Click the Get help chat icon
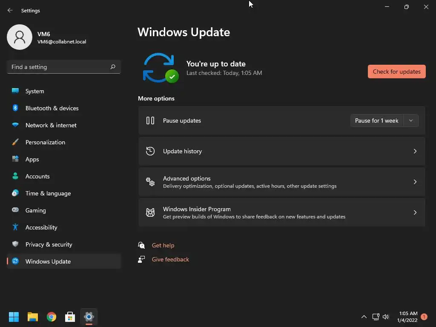Viewport: 436px width, 327px height. pyautogui.click(x=141, y=245)
